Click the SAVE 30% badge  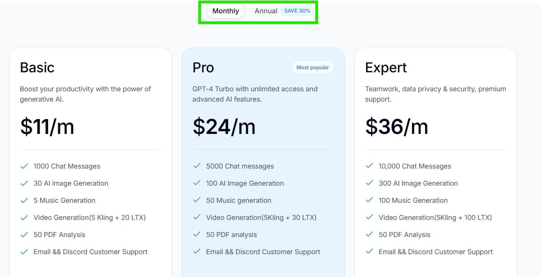click(x=297, y=11)
